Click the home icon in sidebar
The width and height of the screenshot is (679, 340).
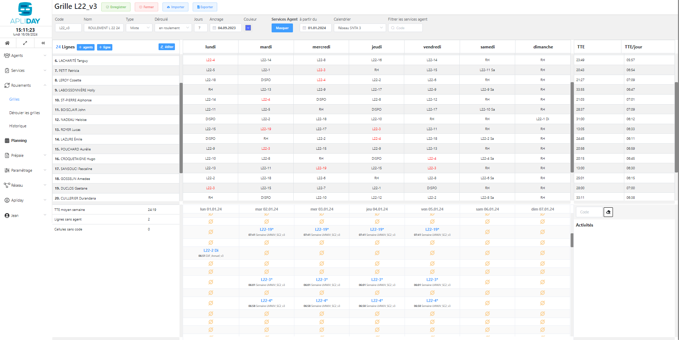point(7,43)
